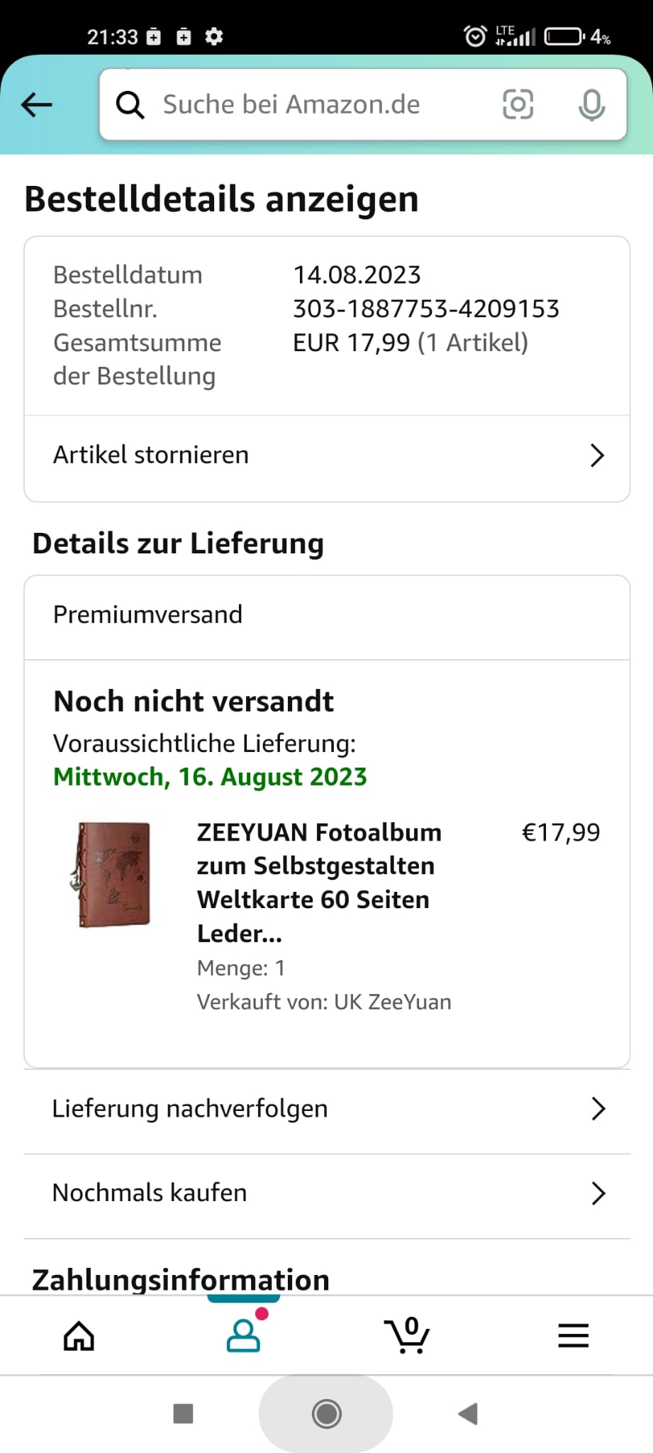Open the account profile tab icon
653x1453 pixels.
(x=243, y=1336)
